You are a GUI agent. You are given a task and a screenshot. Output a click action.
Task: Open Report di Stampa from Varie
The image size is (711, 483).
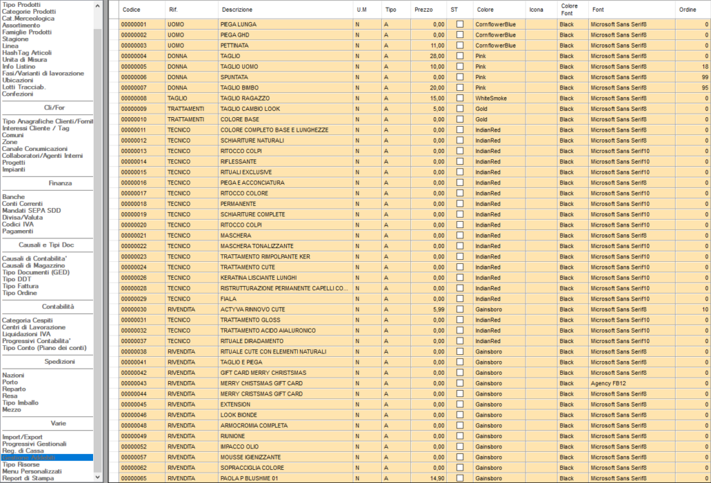(x=26, y=478)
